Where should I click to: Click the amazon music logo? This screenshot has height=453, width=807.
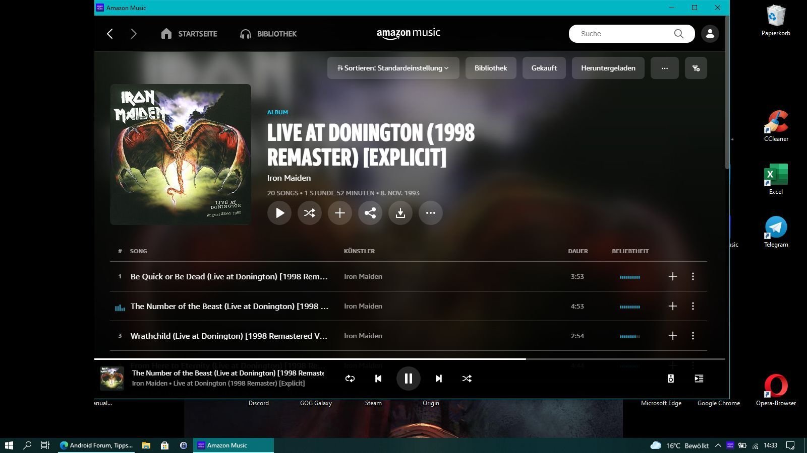pyautogui.click(x=409, y=33)
